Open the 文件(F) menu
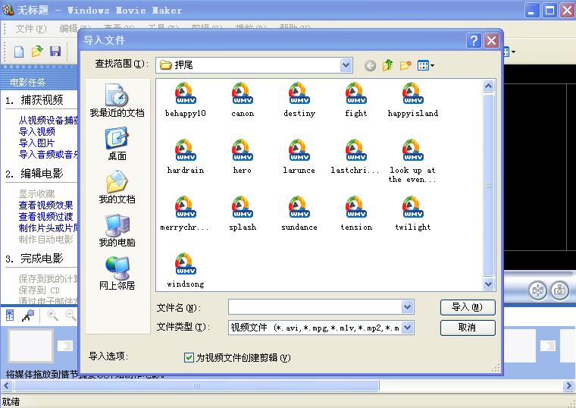576x408 pixels. click(31, 29)
